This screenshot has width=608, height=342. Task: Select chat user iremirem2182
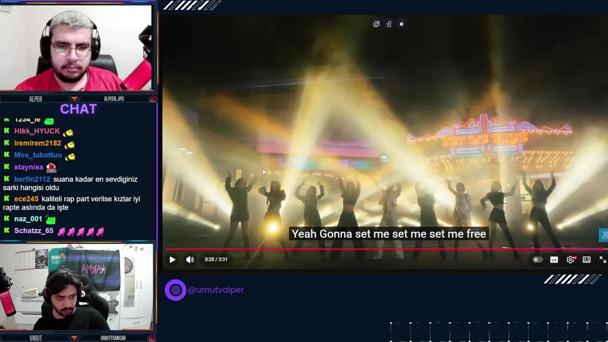pyautogui.click(x=38, y=143)
